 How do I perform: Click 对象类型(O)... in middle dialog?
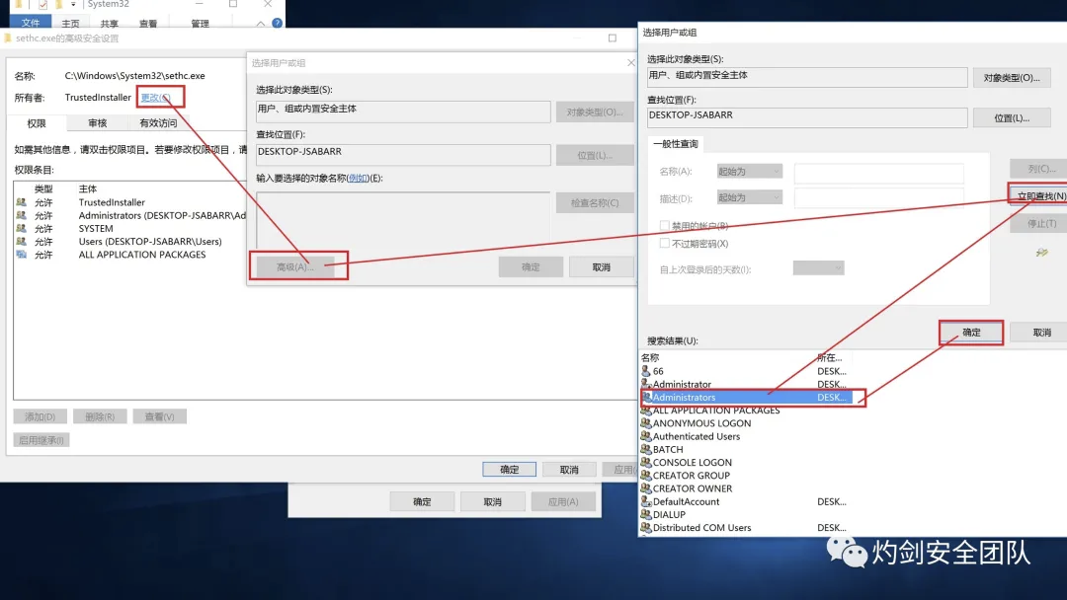click(x=595, y=112)
